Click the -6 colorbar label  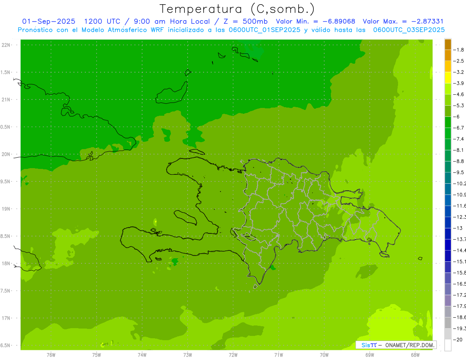pos(457,117)
